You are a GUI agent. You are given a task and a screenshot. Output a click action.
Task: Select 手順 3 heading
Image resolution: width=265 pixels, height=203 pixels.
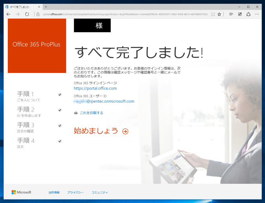tap(26, 125)
